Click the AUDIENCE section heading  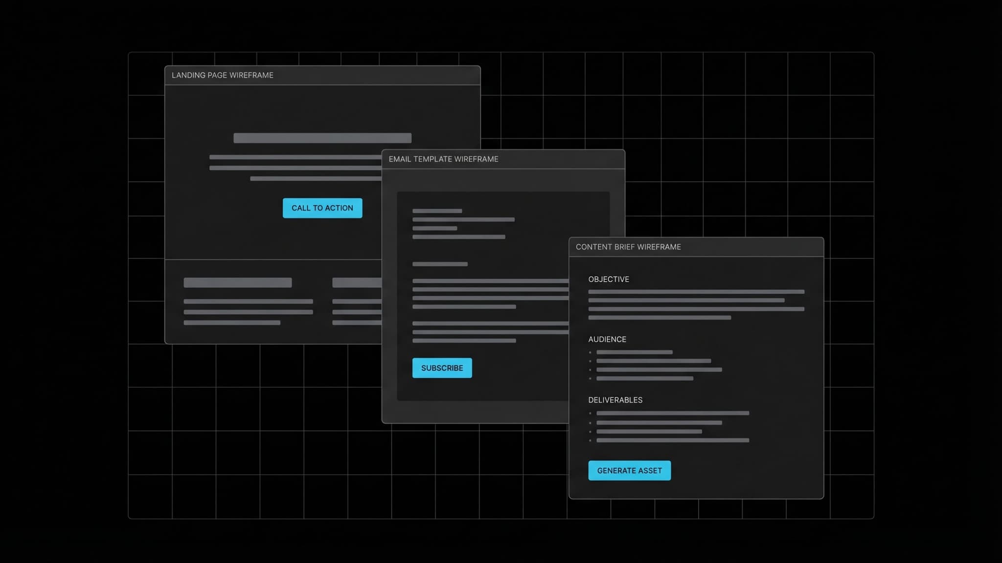[x=607, y=339]
